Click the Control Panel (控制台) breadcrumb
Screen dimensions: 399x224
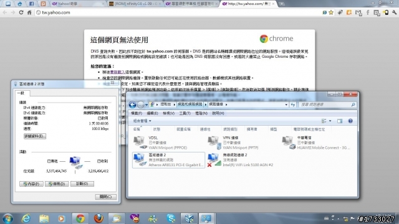click(x=166, y=105)
